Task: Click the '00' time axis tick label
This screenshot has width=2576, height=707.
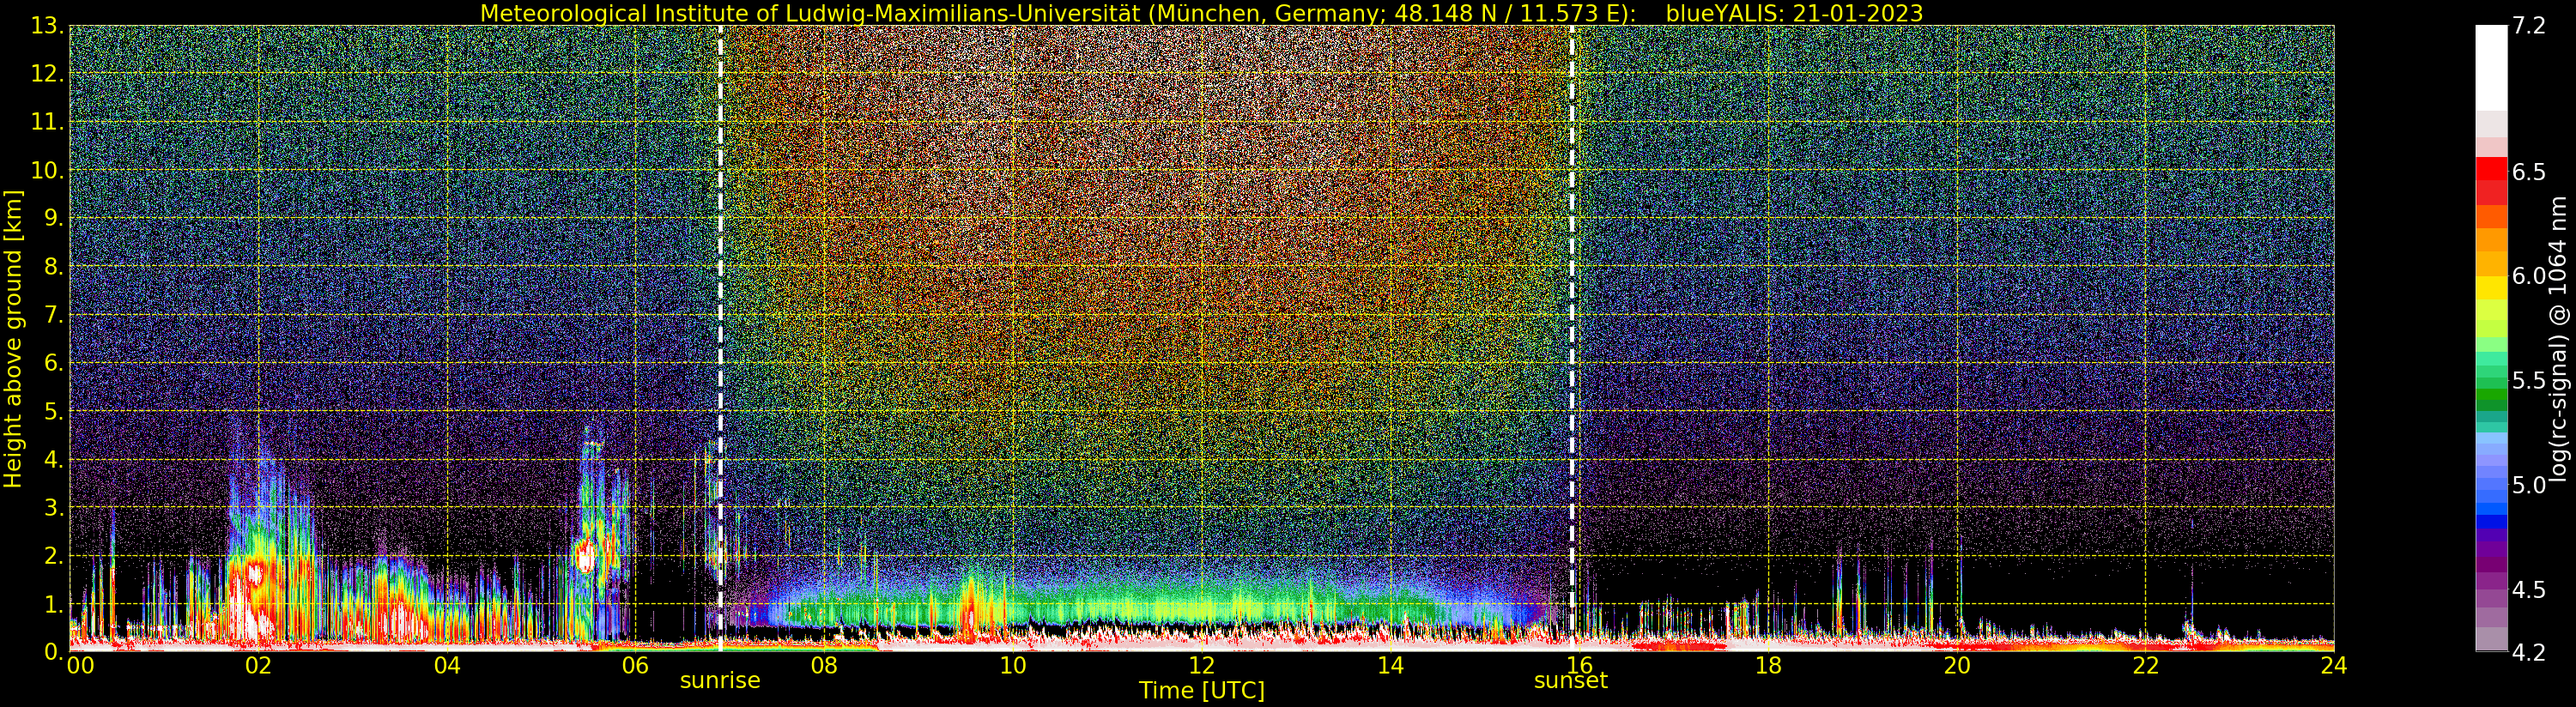Action: click(x=80, y=664)
